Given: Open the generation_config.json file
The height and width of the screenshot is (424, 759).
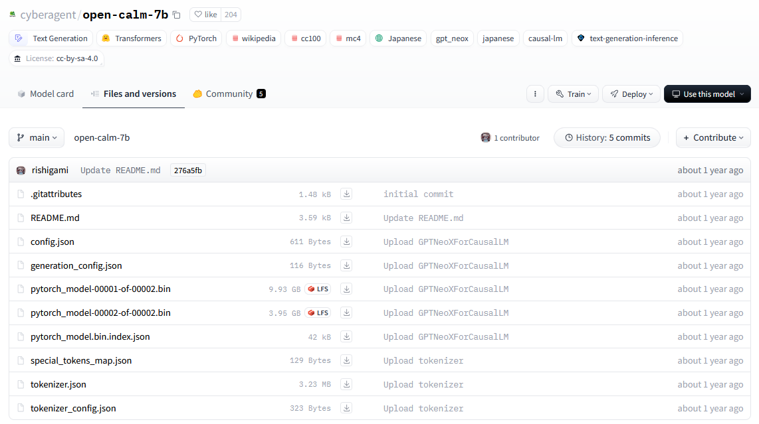Looking at the screenshot, I should point(76,265).
